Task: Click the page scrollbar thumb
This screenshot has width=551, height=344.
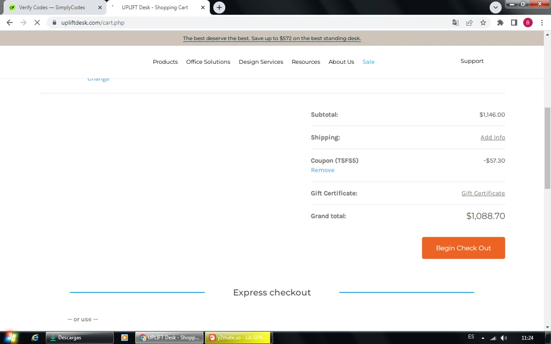Action: tap(547, 148)
